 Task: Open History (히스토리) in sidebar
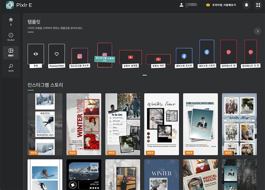coord(11,37)
